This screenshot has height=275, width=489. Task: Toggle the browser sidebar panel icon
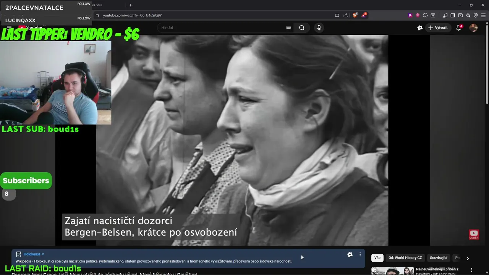[453, 15]
